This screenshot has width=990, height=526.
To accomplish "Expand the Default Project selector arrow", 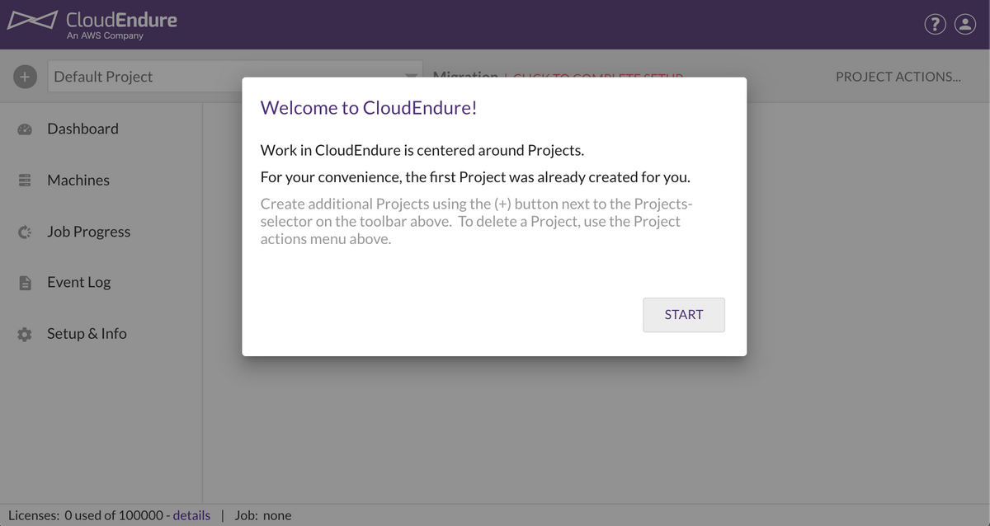I will 411,77.
